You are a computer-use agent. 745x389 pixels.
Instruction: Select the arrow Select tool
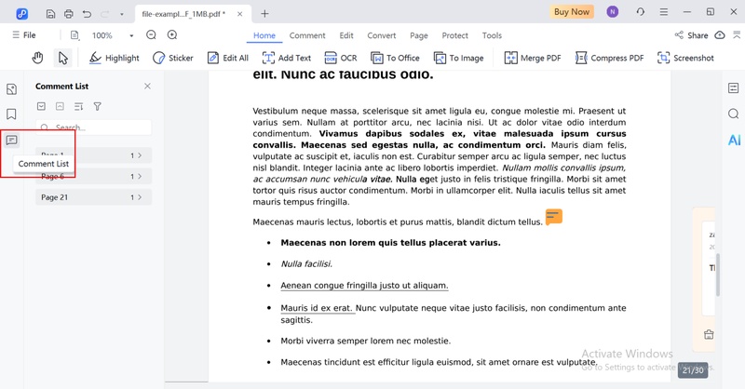(x=62, y=58)
